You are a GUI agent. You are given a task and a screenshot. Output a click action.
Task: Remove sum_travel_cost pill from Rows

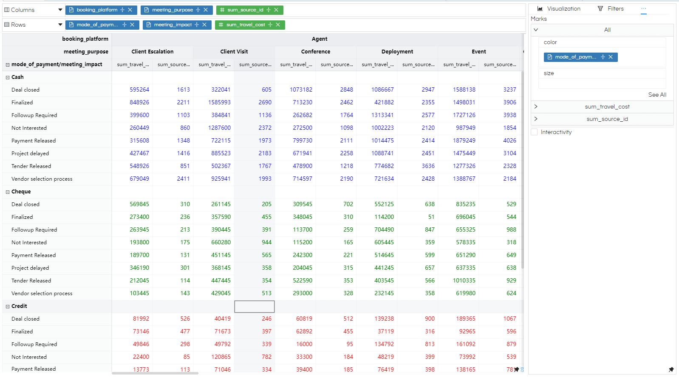pyautogui.click(x=278, y=25)
